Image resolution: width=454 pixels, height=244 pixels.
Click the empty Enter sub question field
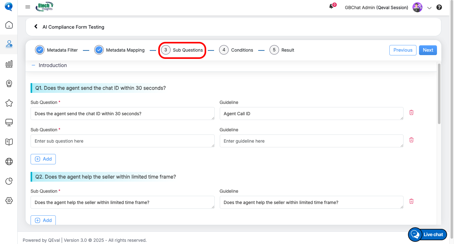point(122,141)
